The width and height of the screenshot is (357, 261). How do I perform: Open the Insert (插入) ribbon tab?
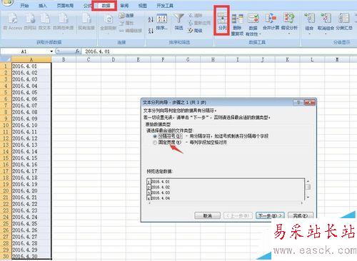point(43,5)
